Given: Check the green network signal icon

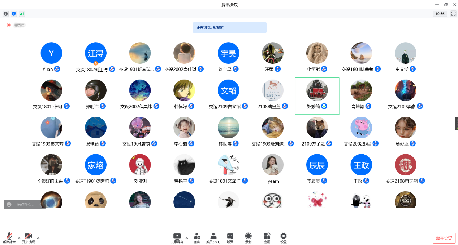Looking at the screenshot, I should pyautogui.click(x=22, y=14).
